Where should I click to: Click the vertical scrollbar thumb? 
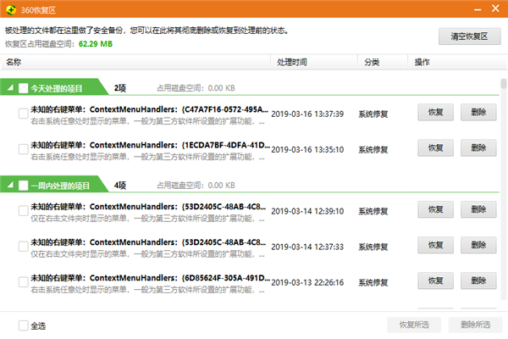click(x=504, y=84)
